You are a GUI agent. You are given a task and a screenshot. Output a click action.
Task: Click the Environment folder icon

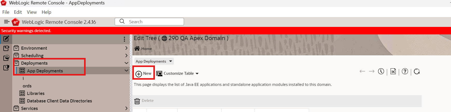coord(16,48)
